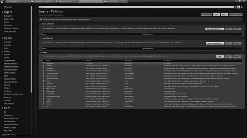
Task: Open Keyboard Shortcuts under Editor
Action: (11, 118)
